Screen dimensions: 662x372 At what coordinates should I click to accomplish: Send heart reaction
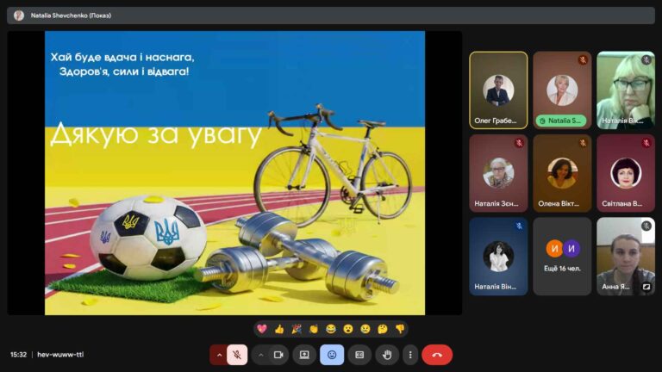click(262, 329)
